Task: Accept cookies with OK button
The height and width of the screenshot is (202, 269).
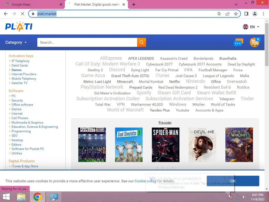Action: [x=233, y=181]
